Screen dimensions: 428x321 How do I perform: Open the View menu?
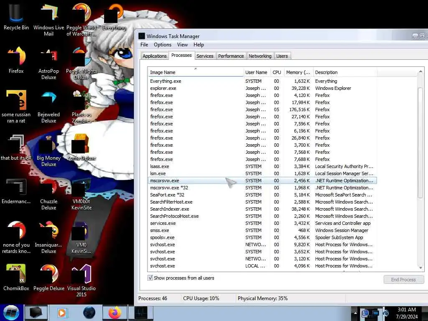click(x=182, y=45)
